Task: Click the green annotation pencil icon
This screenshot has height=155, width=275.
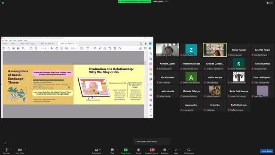Action: pos(6,143)
